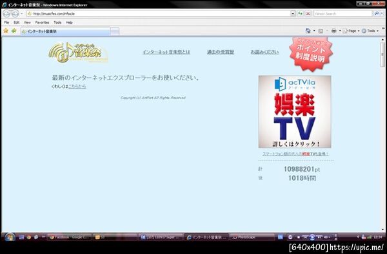Click the green Refresh icon

tap(300, 14)
